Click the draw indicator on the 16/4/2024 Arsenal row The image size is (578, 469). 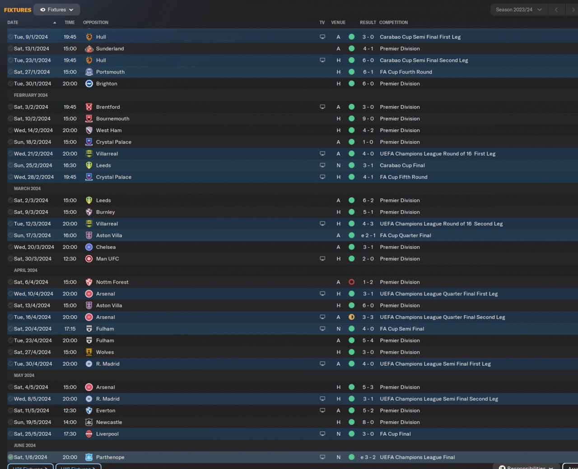pyautogui.click(x=351, y=317)
